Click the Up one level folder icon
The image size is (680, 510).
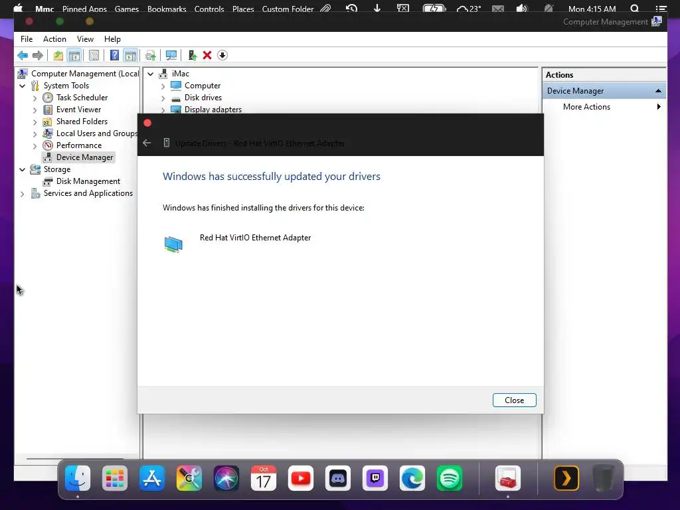(x=58, y=55)
